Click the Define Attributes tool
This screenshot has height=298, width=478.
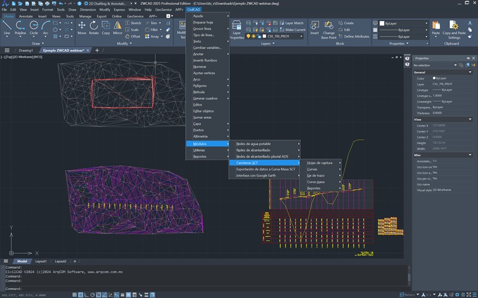click(354, 36)
